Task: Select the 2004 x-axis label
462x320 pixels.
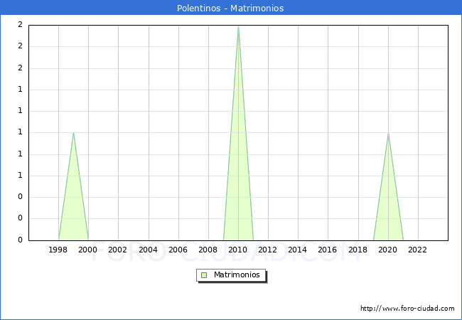Action: pos(148,250)
